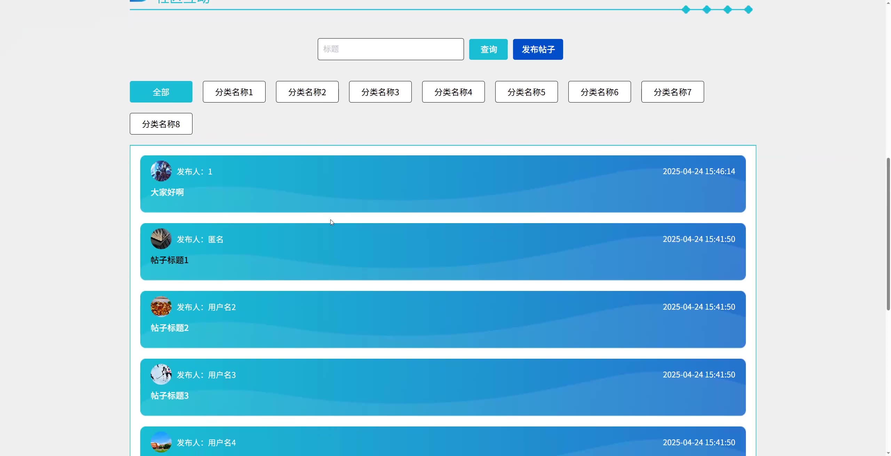891x456 pixels.
Task: Focus the 标题 search input field
Action: [x=391, y=49]
